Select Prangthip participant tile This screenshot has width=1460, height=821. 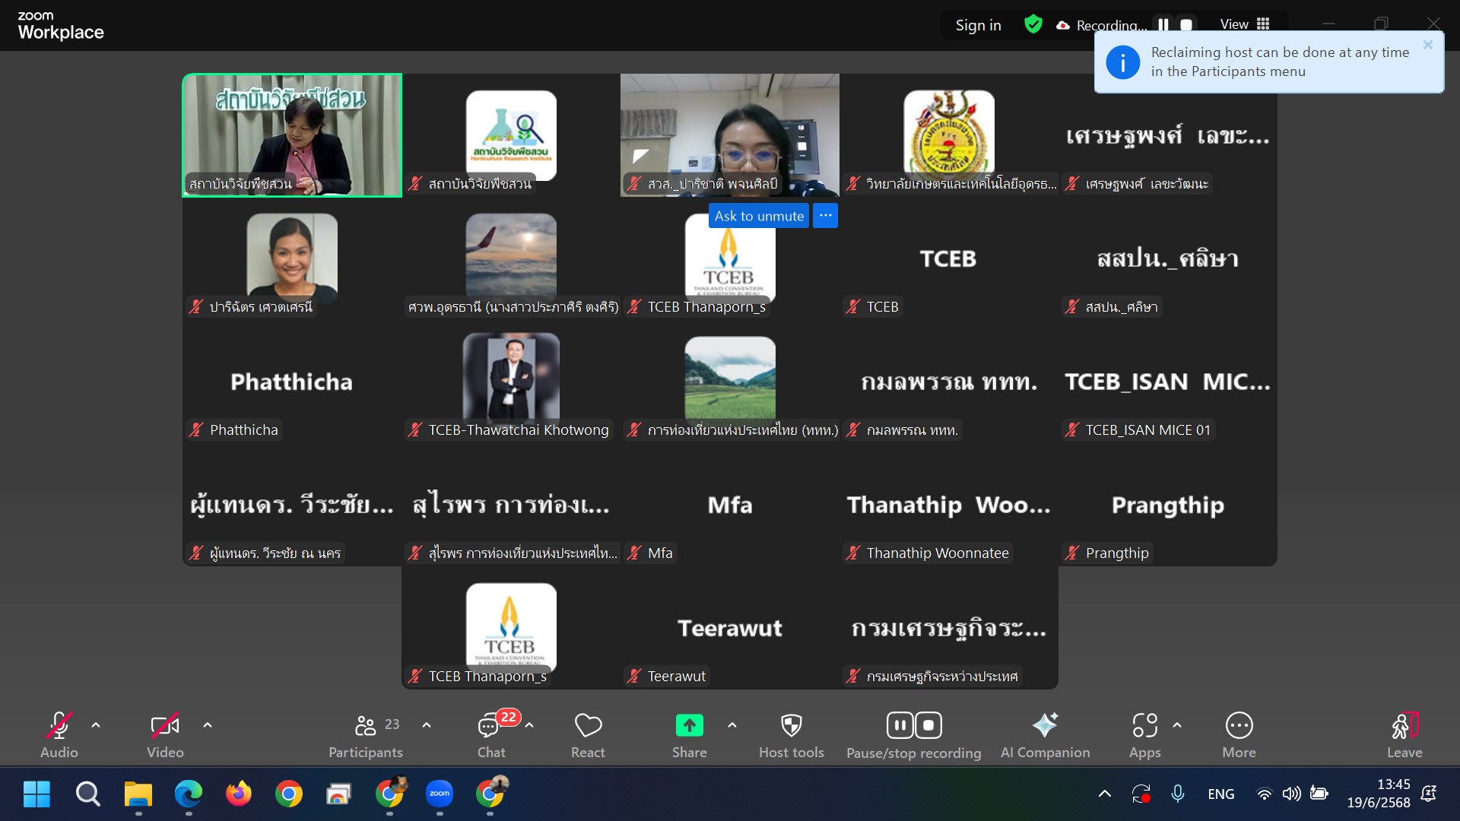click(x=1168, y=505)
